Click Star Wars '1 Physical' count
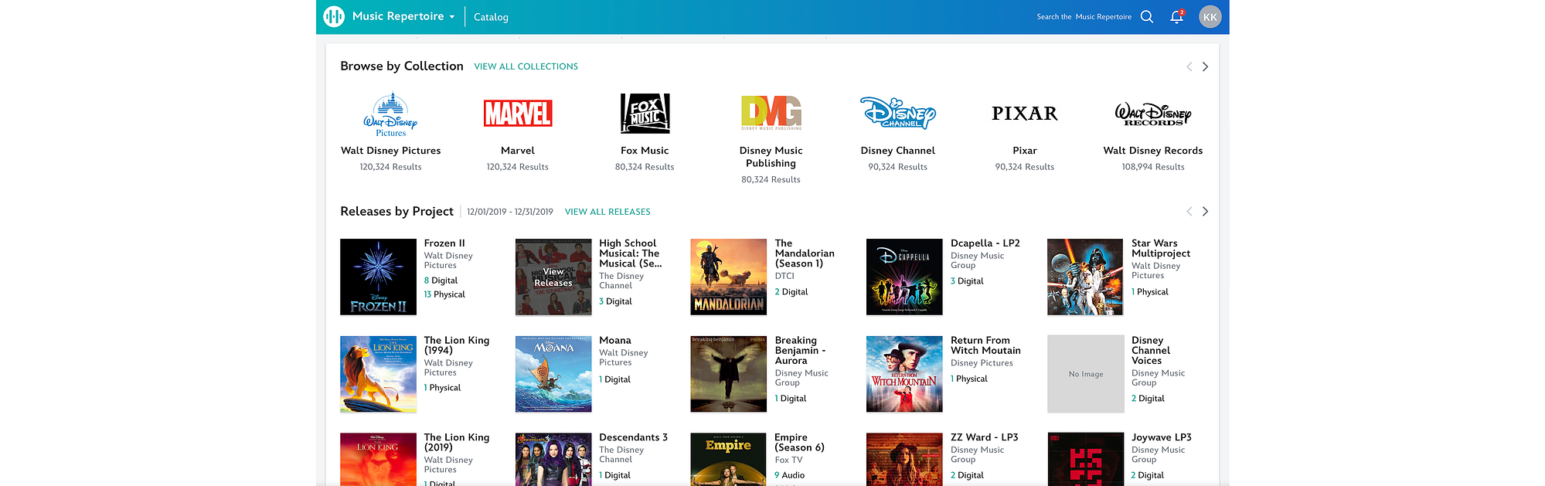1545x486 pixels. click(1150, 292)
